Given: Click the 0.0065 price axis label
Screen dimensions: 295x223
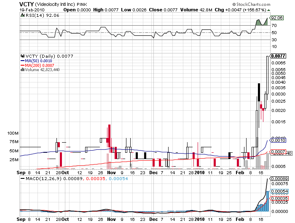Looking at the screenshot, I should [279, 63].
